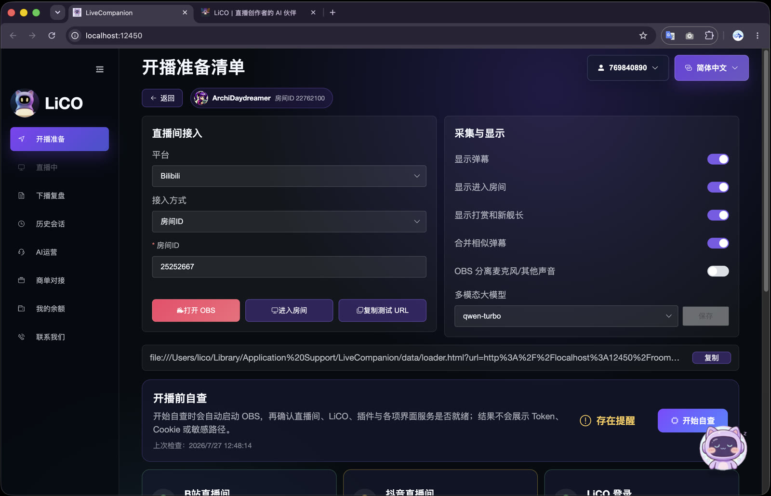Viewport: 771px width, 496px height.
Task: Toggle the 合并相似弹幕 switch
Action: point(718,243)
